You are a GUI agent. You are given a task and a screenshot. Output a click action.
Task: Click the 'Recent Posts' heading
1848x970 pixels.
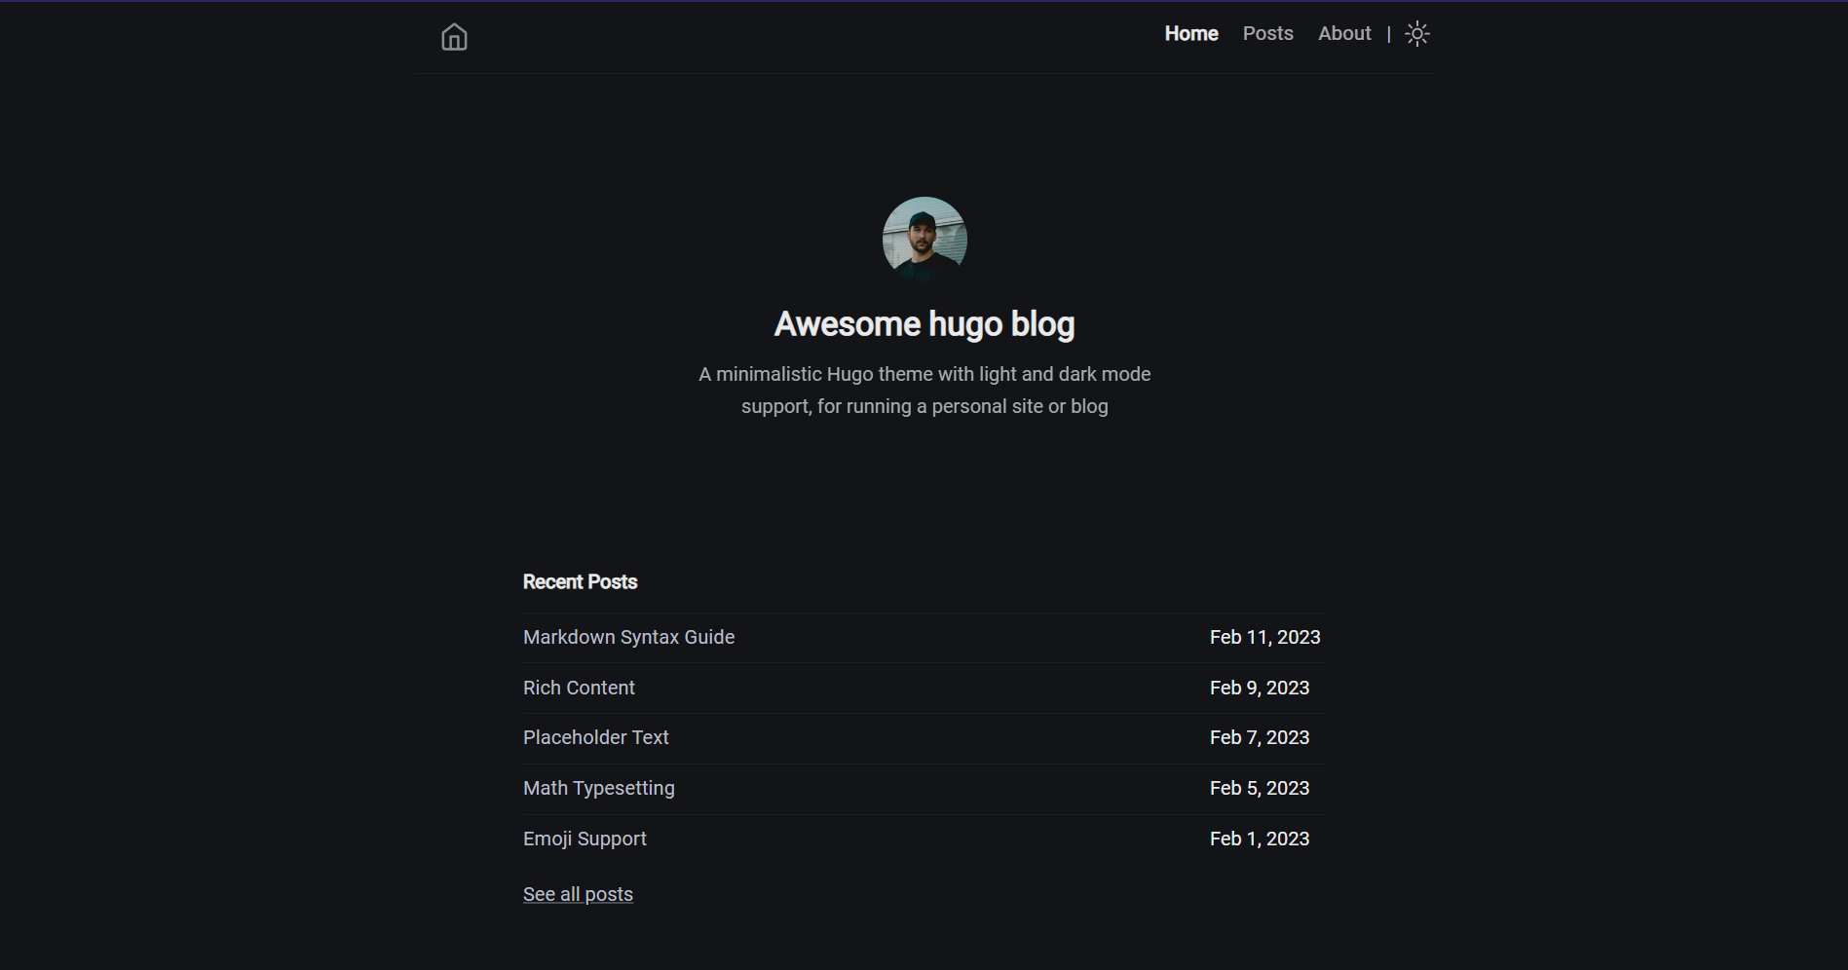(580, 582)
